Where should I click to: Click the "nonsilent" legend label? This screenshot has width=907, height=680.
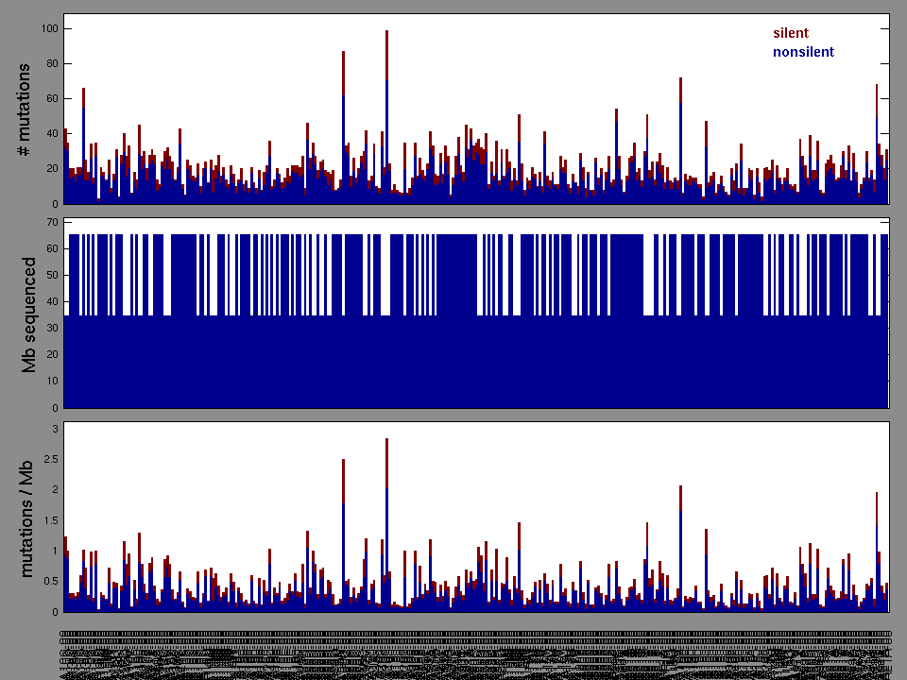pos(803,53)
